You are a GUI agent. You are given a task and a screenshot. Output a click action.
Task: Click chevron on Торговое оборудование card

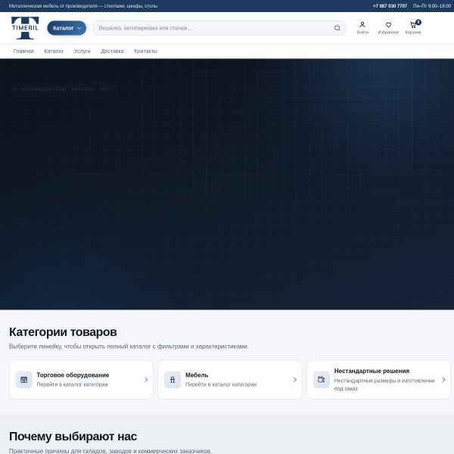coord(146,380)
